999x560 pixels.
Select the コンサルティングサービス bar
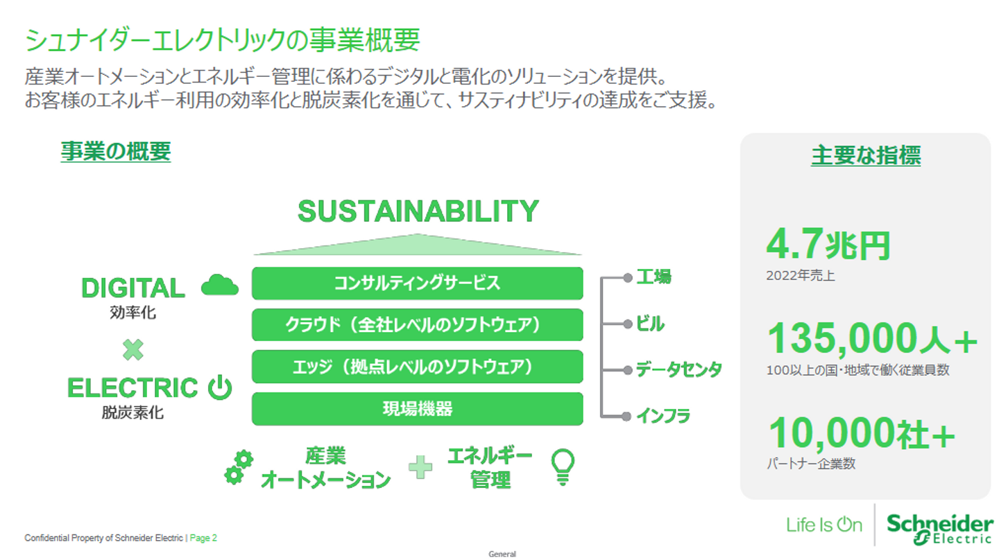tap(417, 283)
